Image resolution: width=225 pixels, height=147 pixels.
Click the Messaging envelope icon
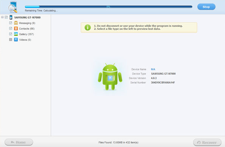[16, 23]
